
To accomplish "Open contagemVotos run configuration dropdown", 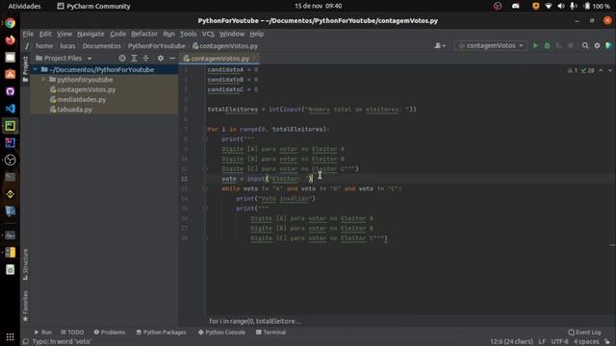I will point(491,46).
